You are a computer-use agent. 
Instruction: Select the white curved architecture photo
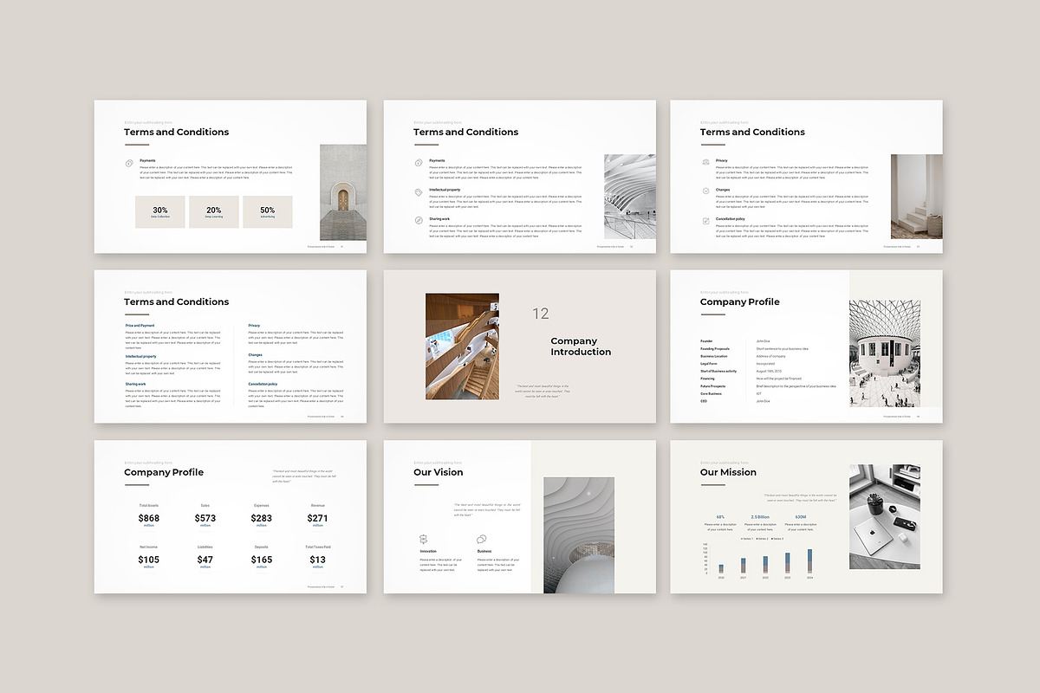pos(630,197)
